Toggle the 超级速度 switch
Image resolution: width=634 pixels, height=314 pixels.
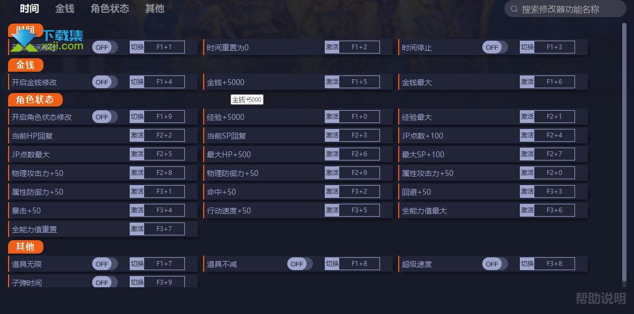click(495, 264)
